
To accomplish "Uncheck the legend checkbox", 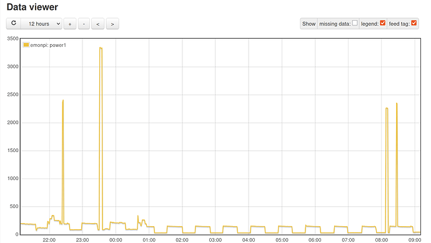I will click(x=383, y=23).
